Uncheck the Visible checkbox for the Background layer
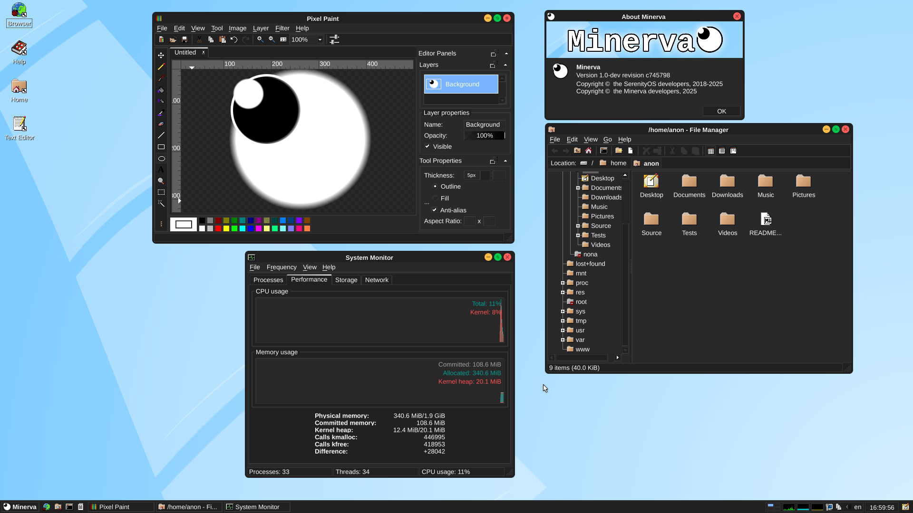This screenshot has width=913, height=513. coord(427,146)
